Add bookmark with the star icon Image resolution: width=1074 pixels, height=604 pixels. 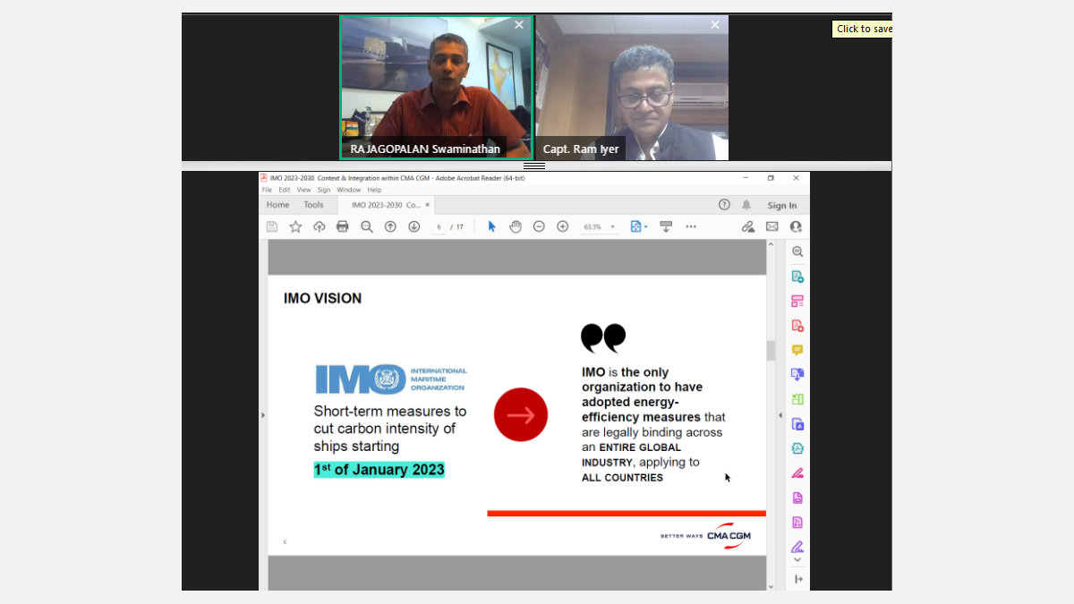(x=295, y=226)
